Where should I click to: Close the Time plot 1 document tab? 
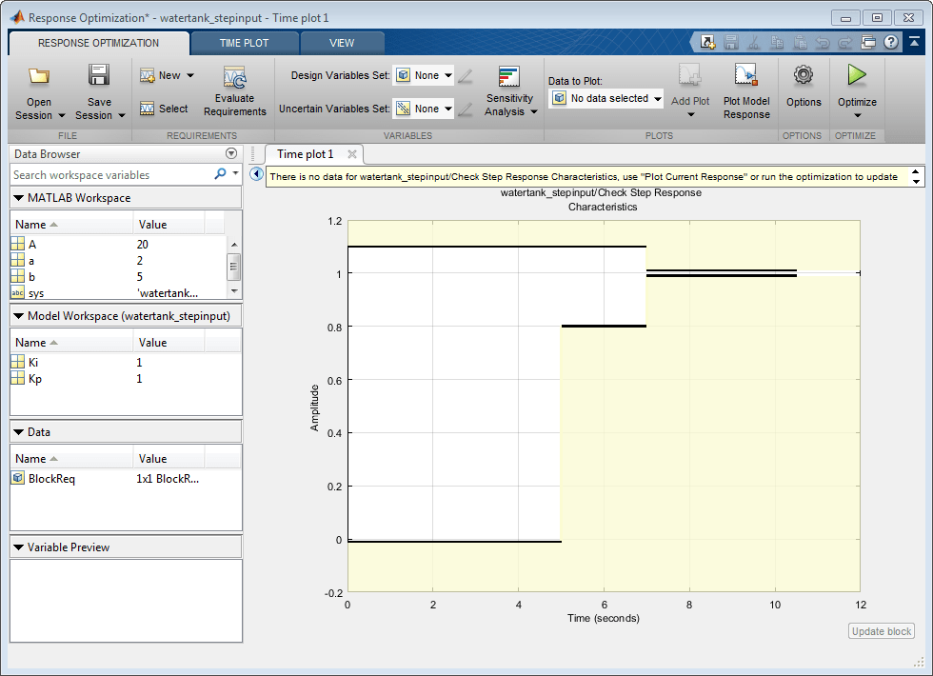(x=351, y=154)
